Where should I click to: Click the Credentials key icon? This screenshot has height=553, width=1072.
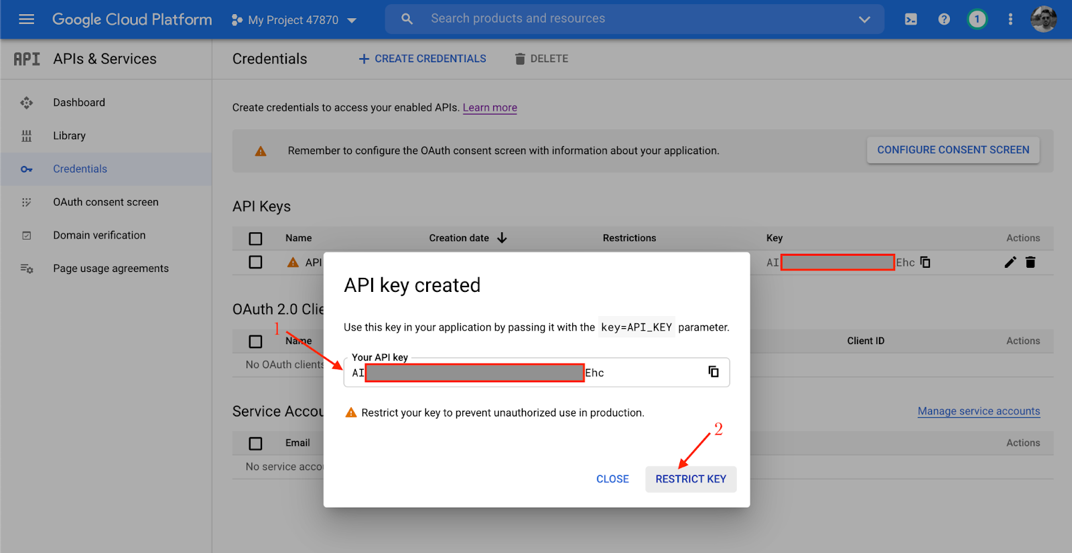[27, 169]
